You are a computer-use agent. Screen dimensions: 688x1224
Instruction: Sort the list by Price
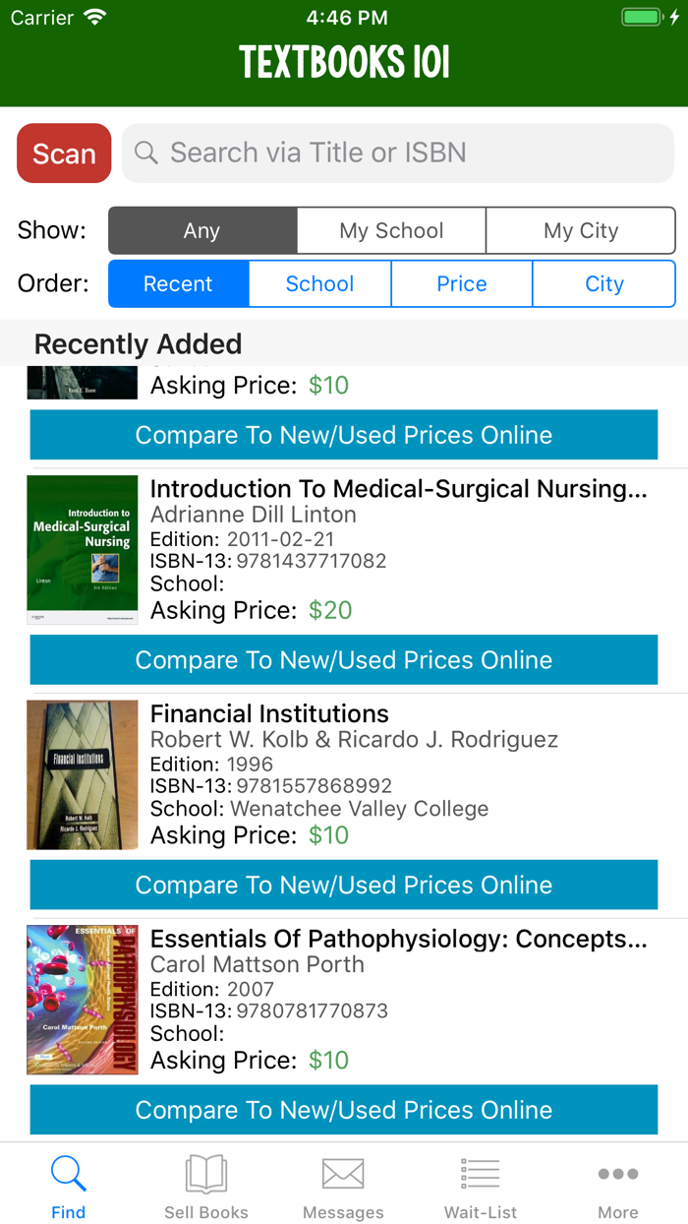[462, 283]
